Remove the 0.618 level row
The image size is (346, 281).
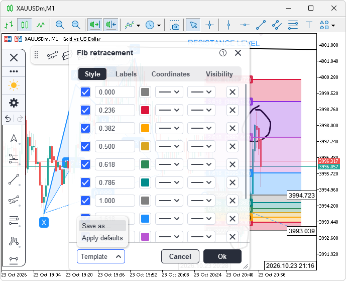coord(233,164)
